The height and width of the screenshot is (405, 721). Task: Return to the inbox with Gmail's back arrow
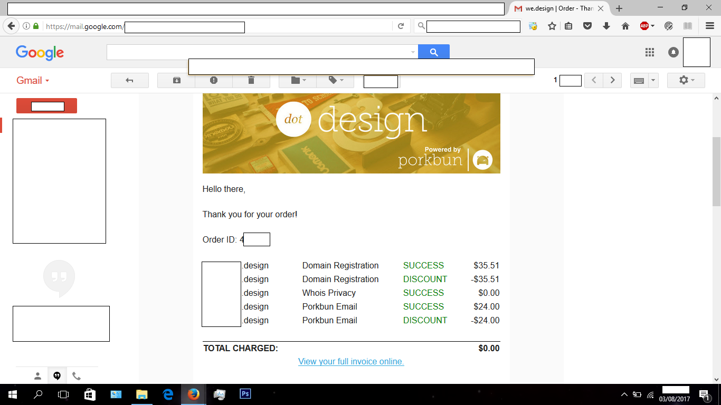coord(129,80)
